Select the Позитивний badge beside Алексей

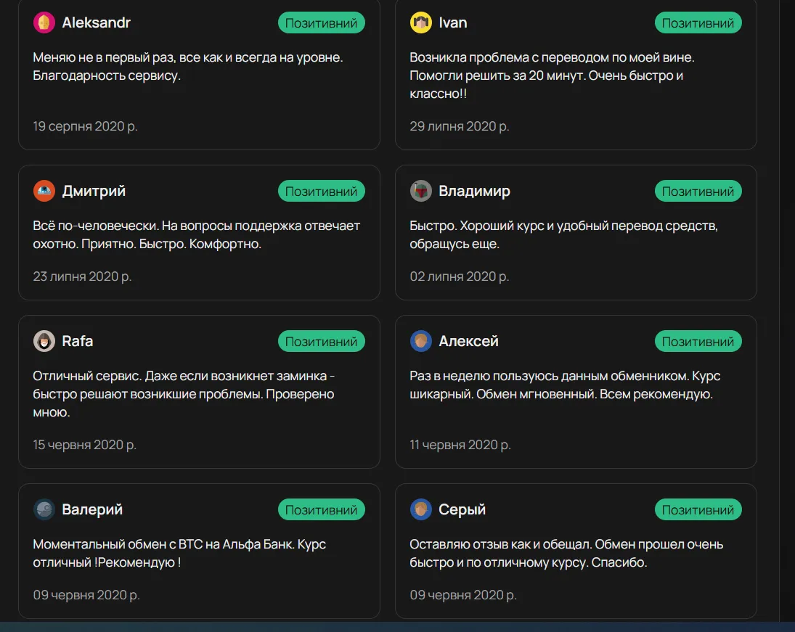coord(698,341)
